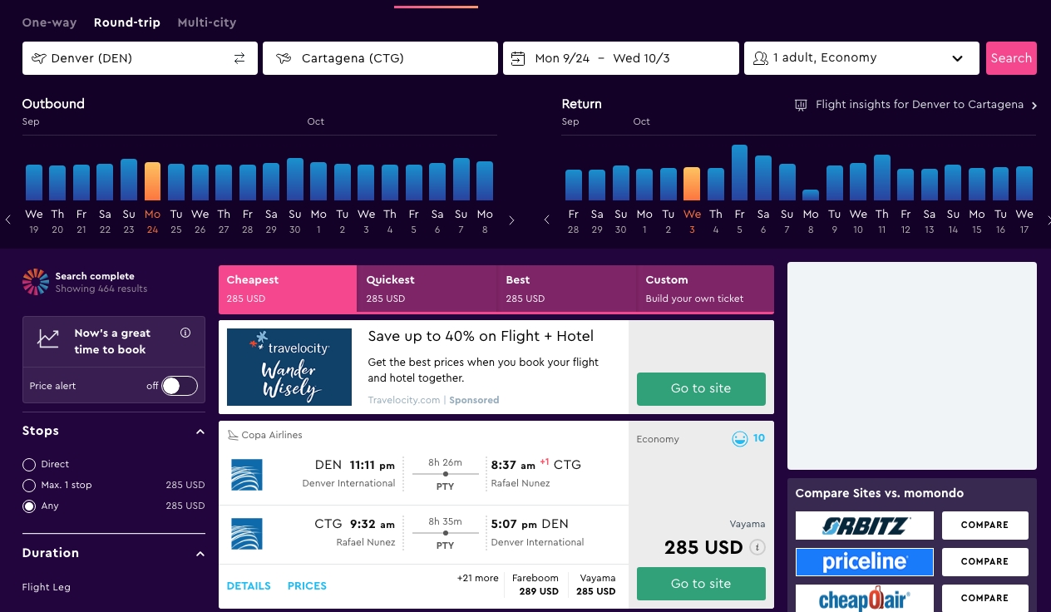This screenshot has height=612, width=1051.
Task: Click the info icon beside 285 USD price
Action: [x=757, y=547]
